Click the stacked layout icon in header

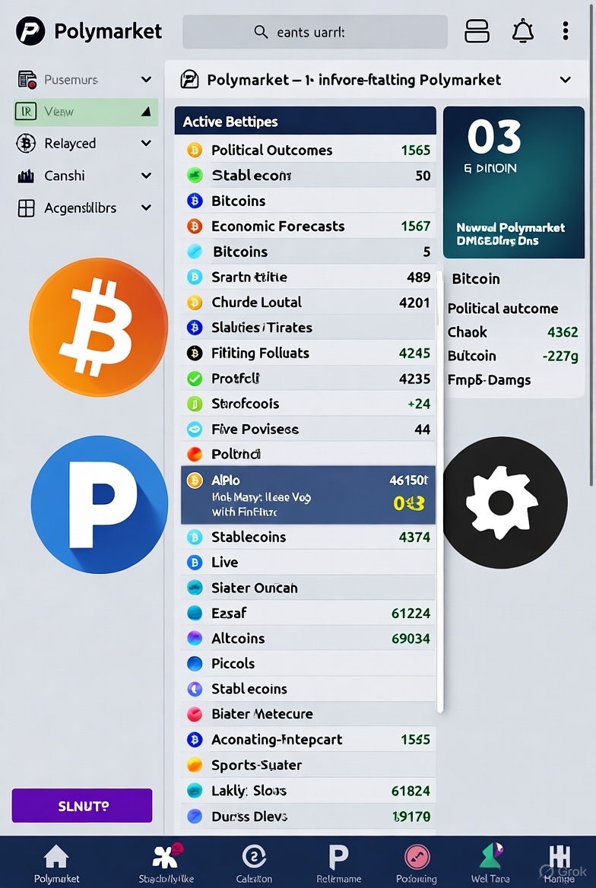477,31
